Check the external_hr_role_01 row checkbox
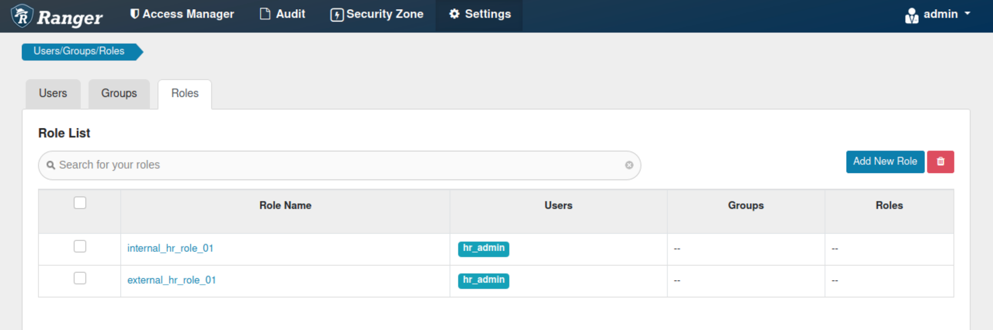Screen dimensions: 993x330 point(80,278)
